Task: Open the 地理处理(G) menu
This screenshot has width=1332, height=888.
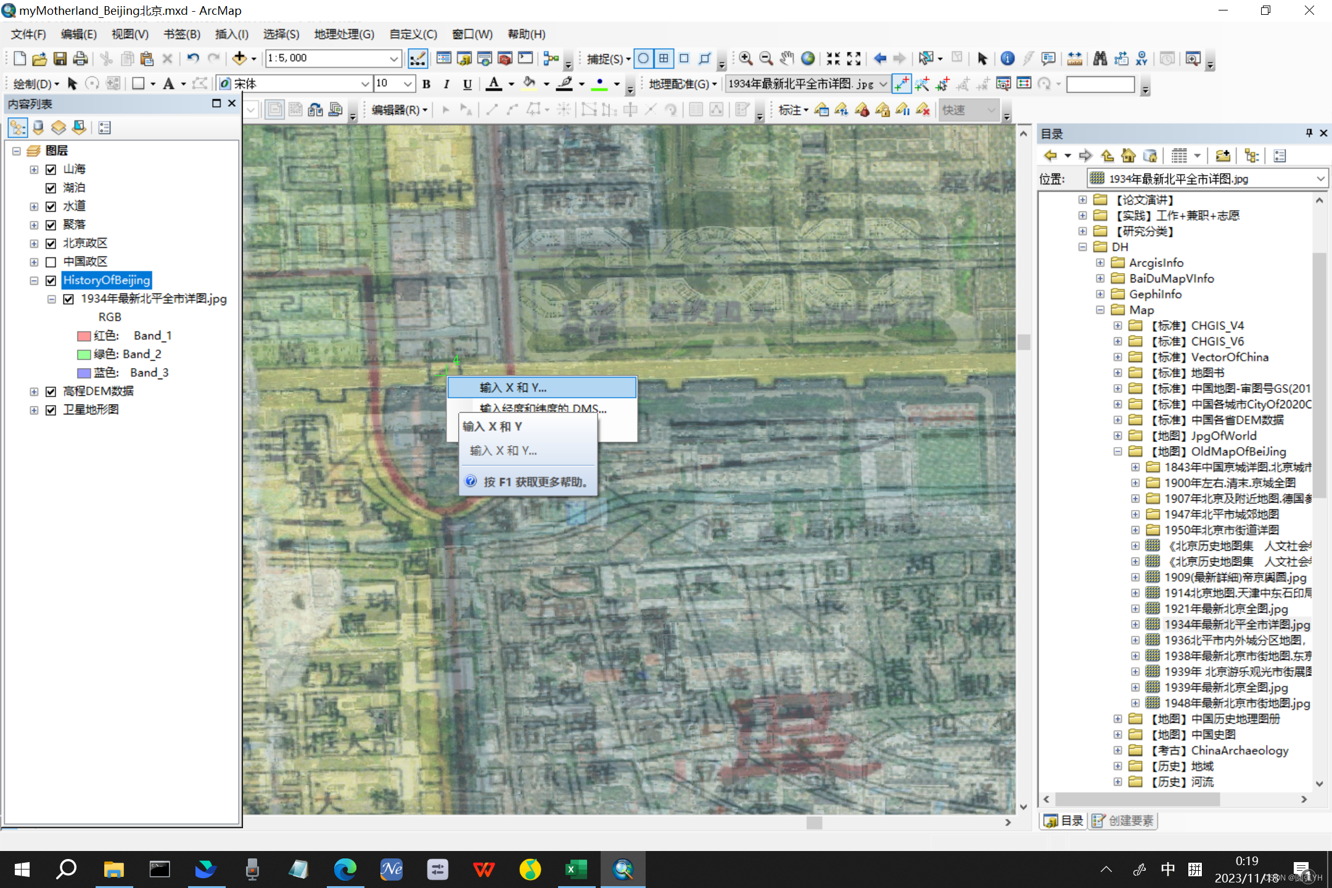Action: (343, 34)
